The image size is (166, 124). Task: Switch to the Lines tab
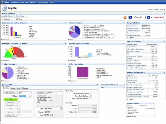(x=19, y=88)
